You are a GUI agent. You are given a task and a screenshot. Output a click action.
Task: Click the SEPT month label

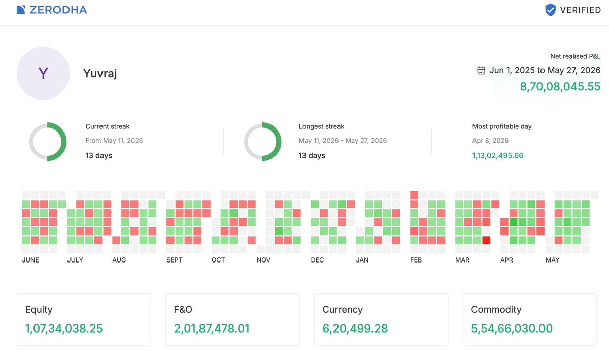175,260
